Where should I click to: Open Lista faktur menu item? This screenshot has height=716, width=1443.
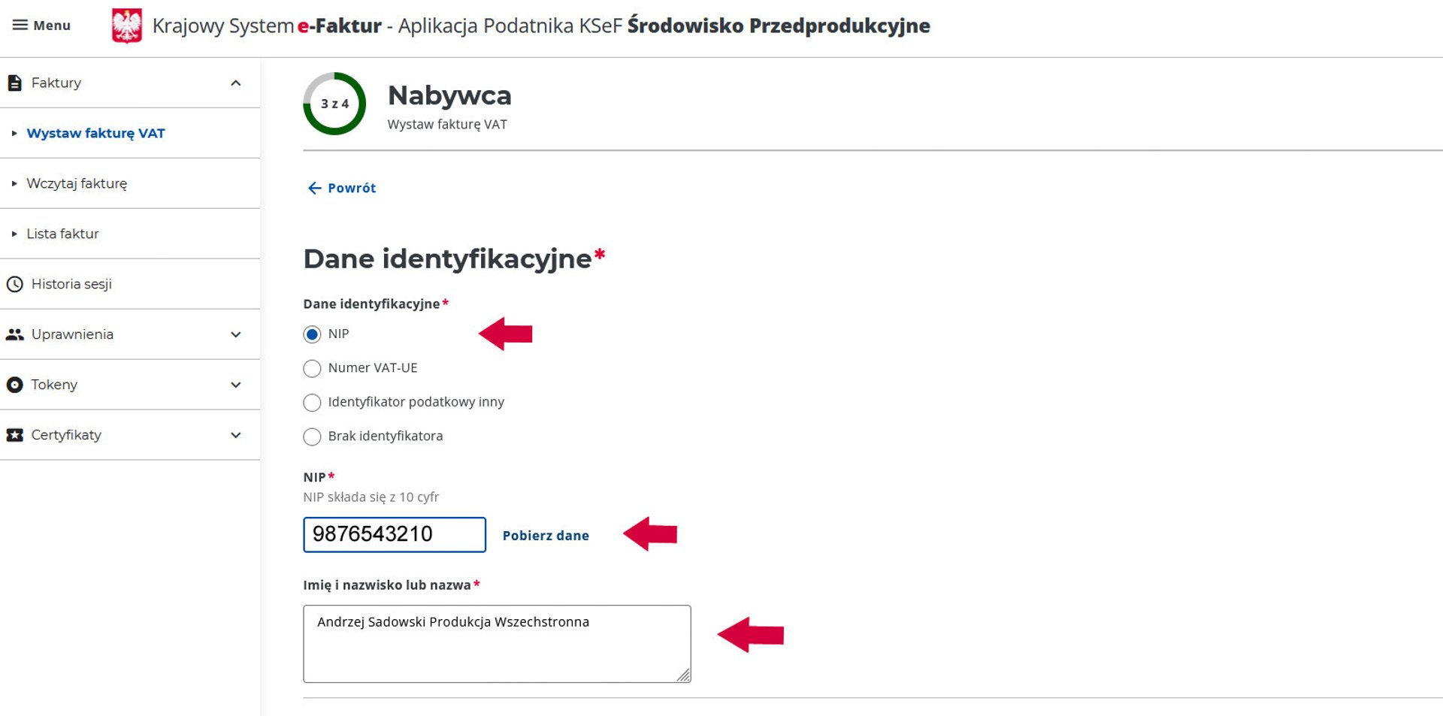[x=62, y=234]
